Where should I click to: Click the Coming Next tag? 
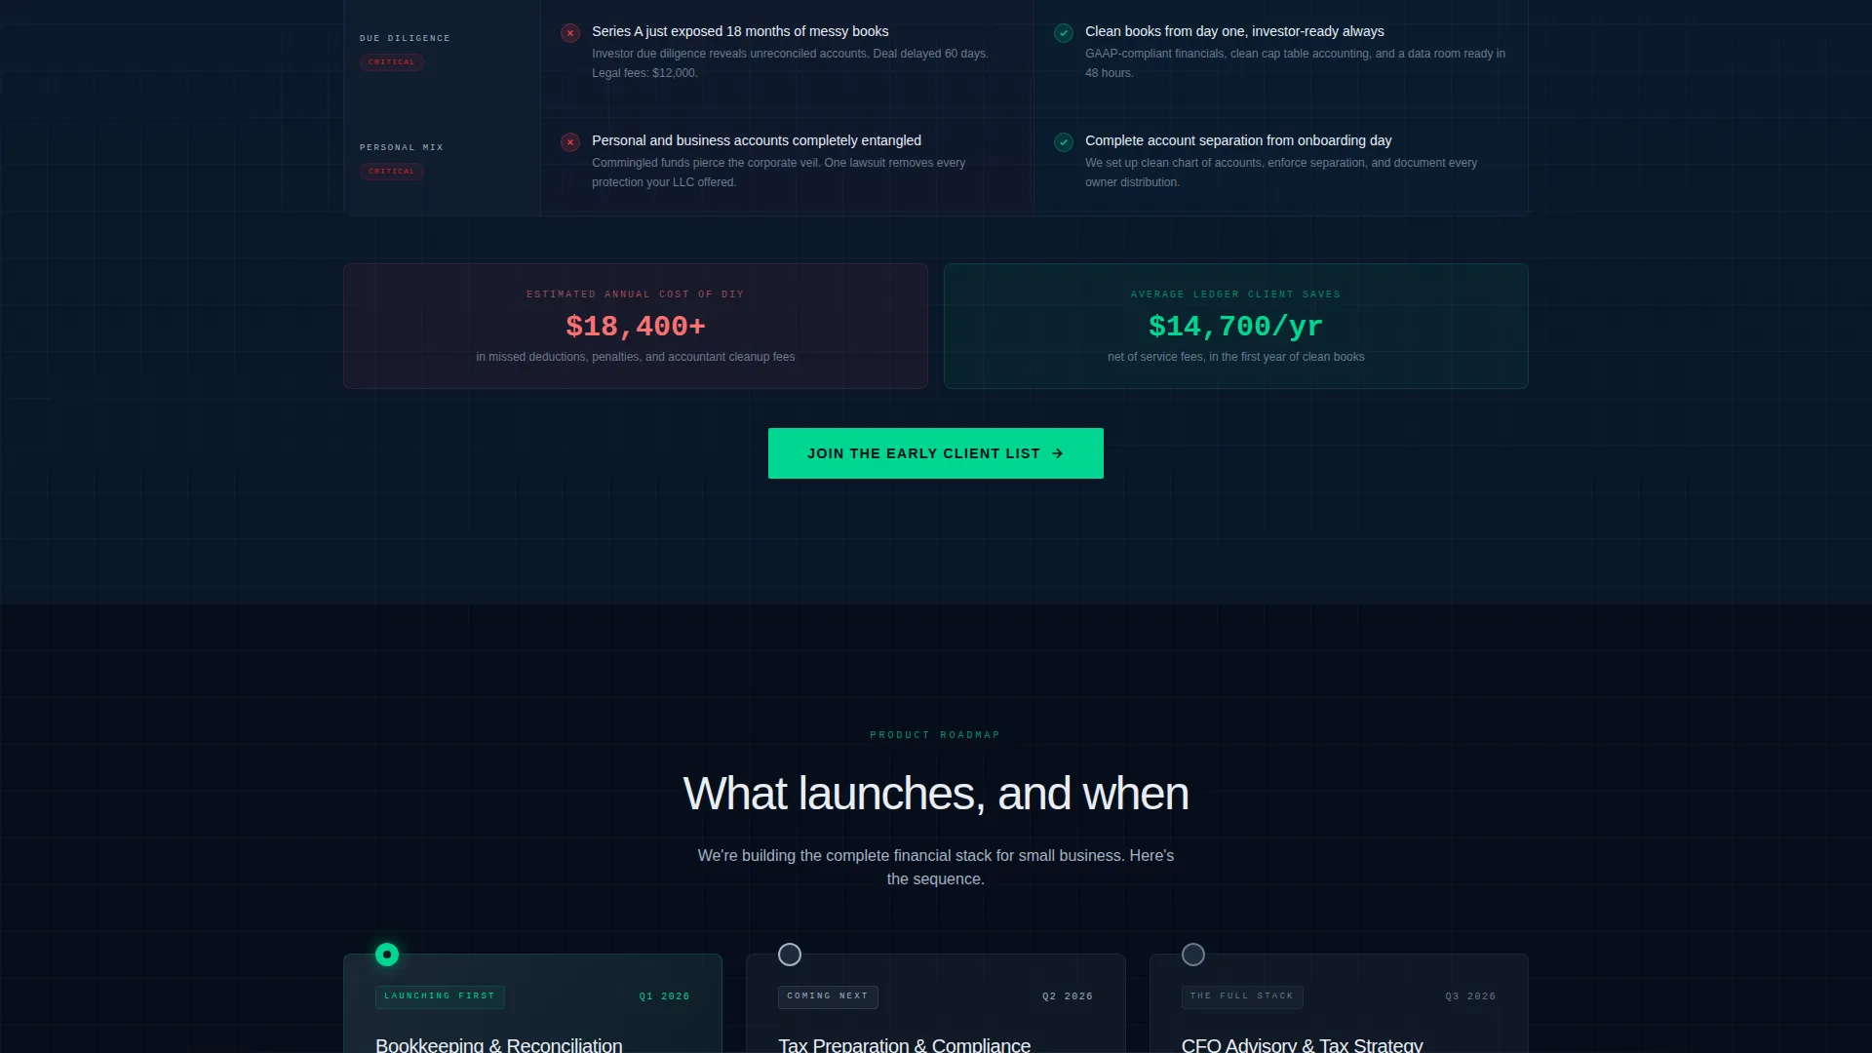coord(828,996)
